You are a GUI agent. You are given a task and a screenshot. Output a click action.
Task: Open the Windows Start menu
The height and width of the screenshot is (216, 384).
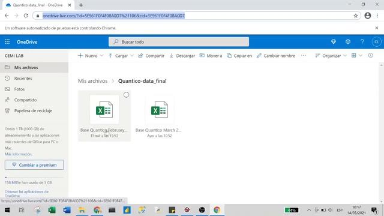click(7, 210)
